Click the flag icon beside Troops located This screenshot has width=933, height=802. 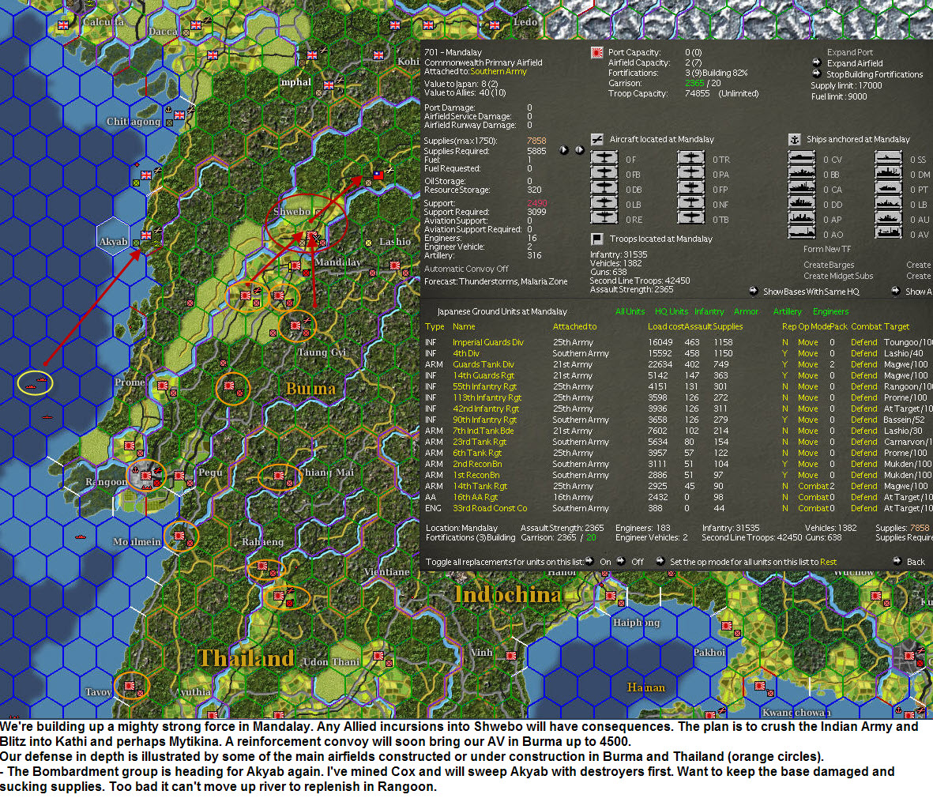coord(596,239)
